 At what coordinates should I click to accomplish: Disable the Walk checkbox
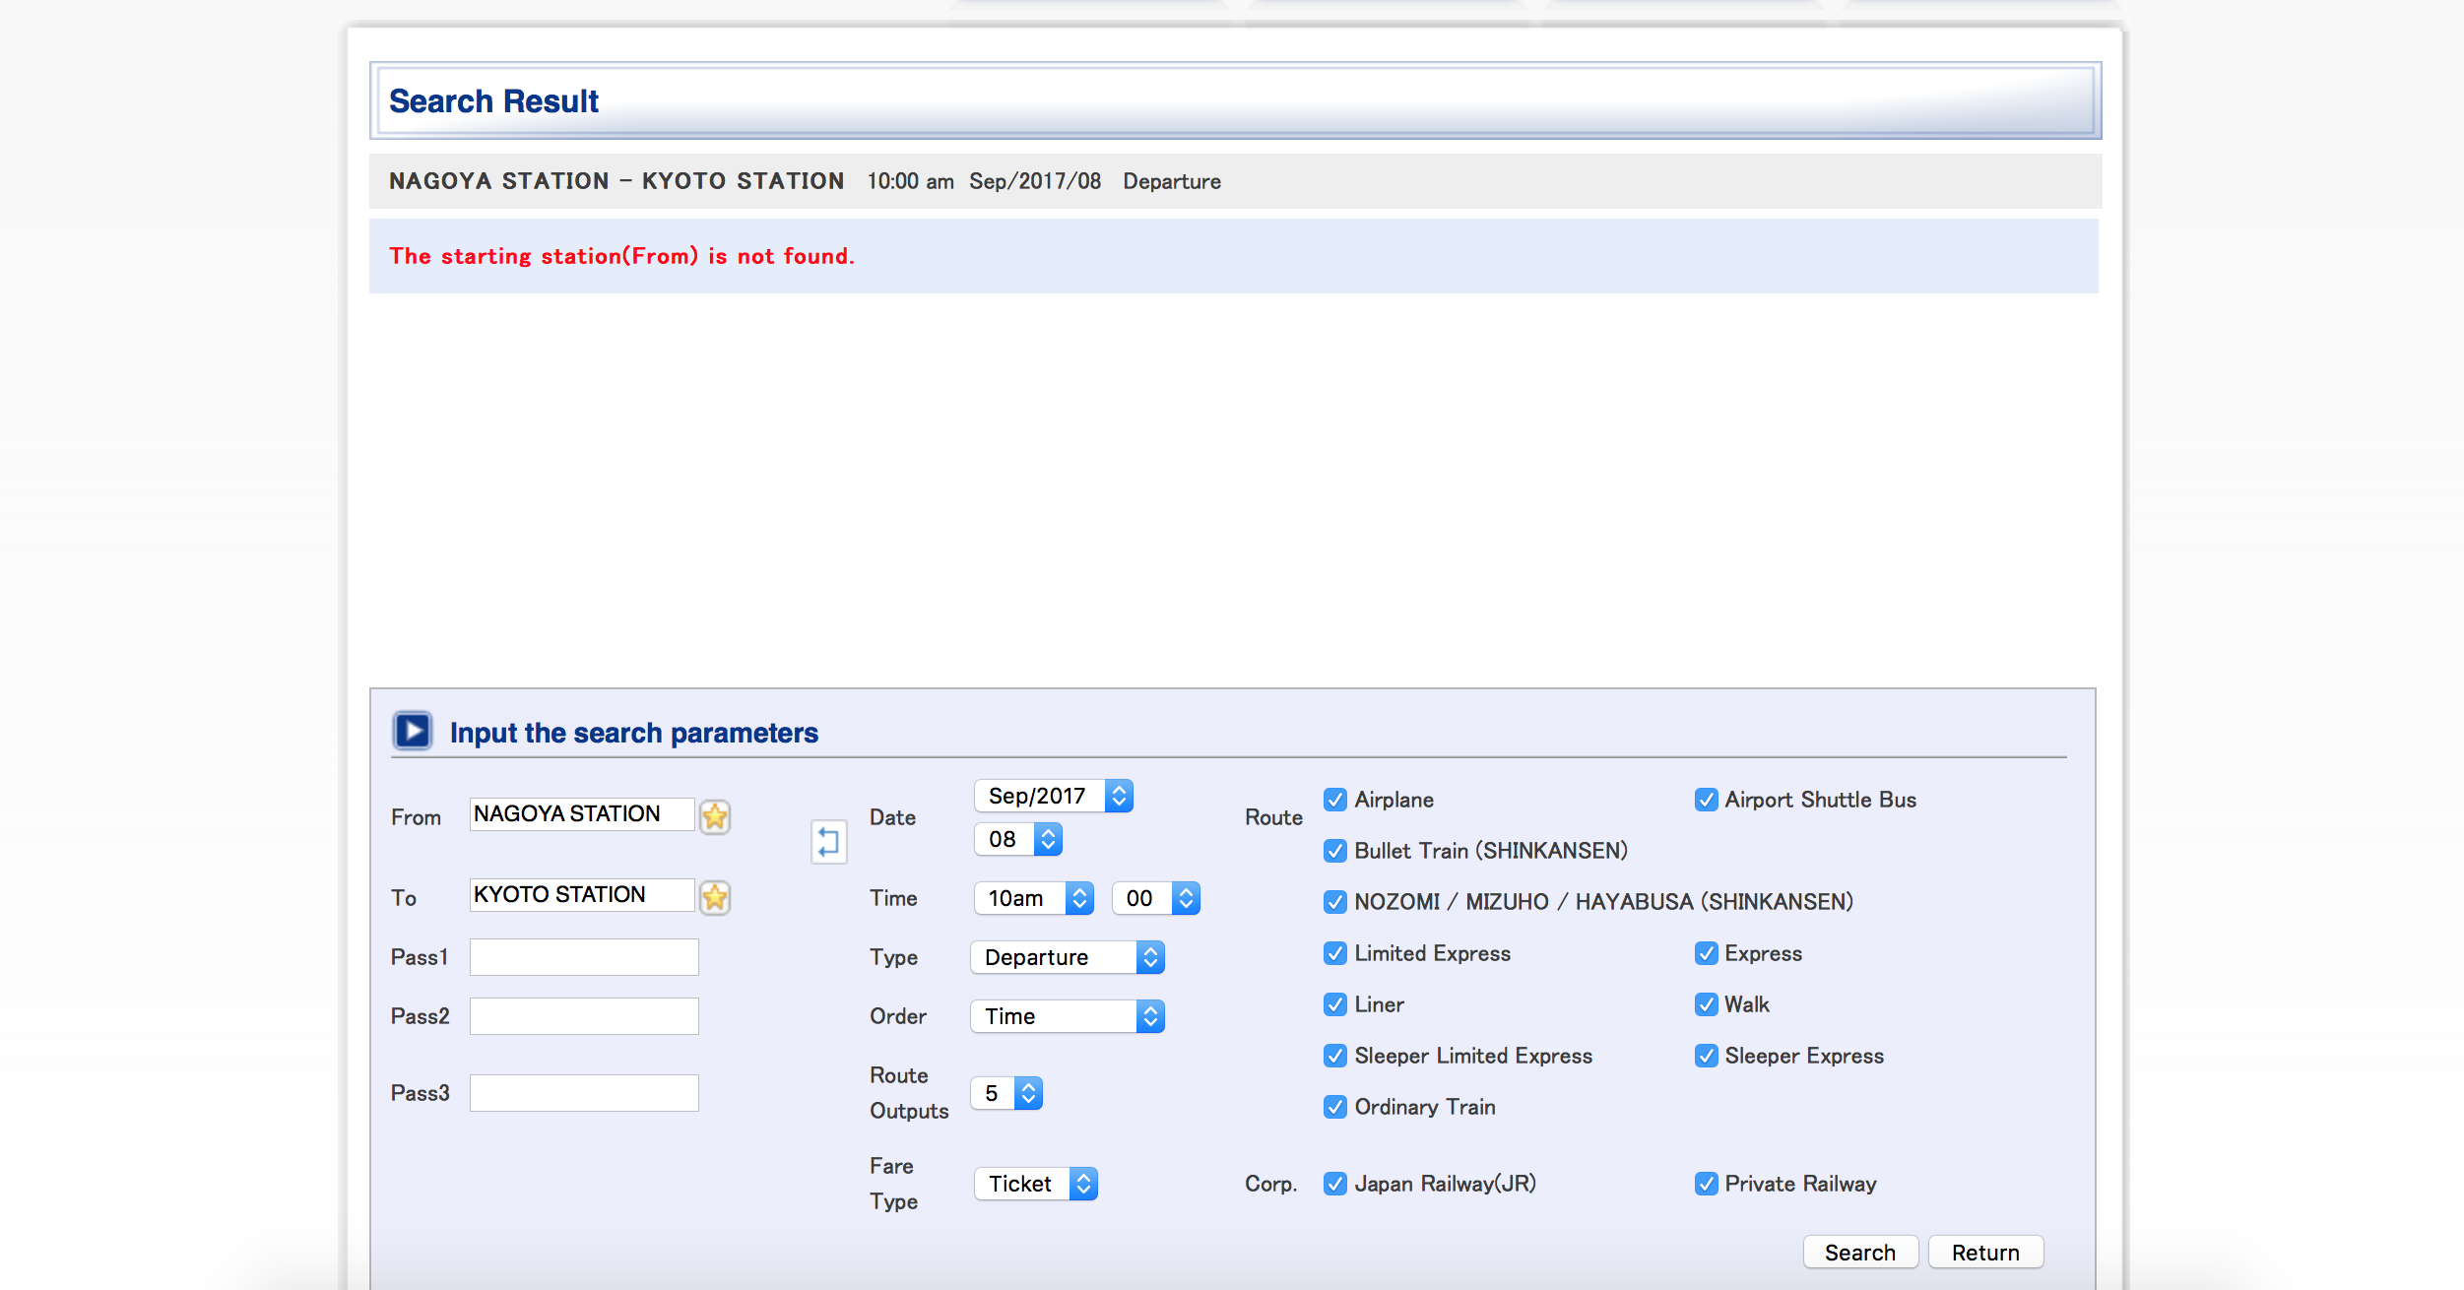1706,1004
